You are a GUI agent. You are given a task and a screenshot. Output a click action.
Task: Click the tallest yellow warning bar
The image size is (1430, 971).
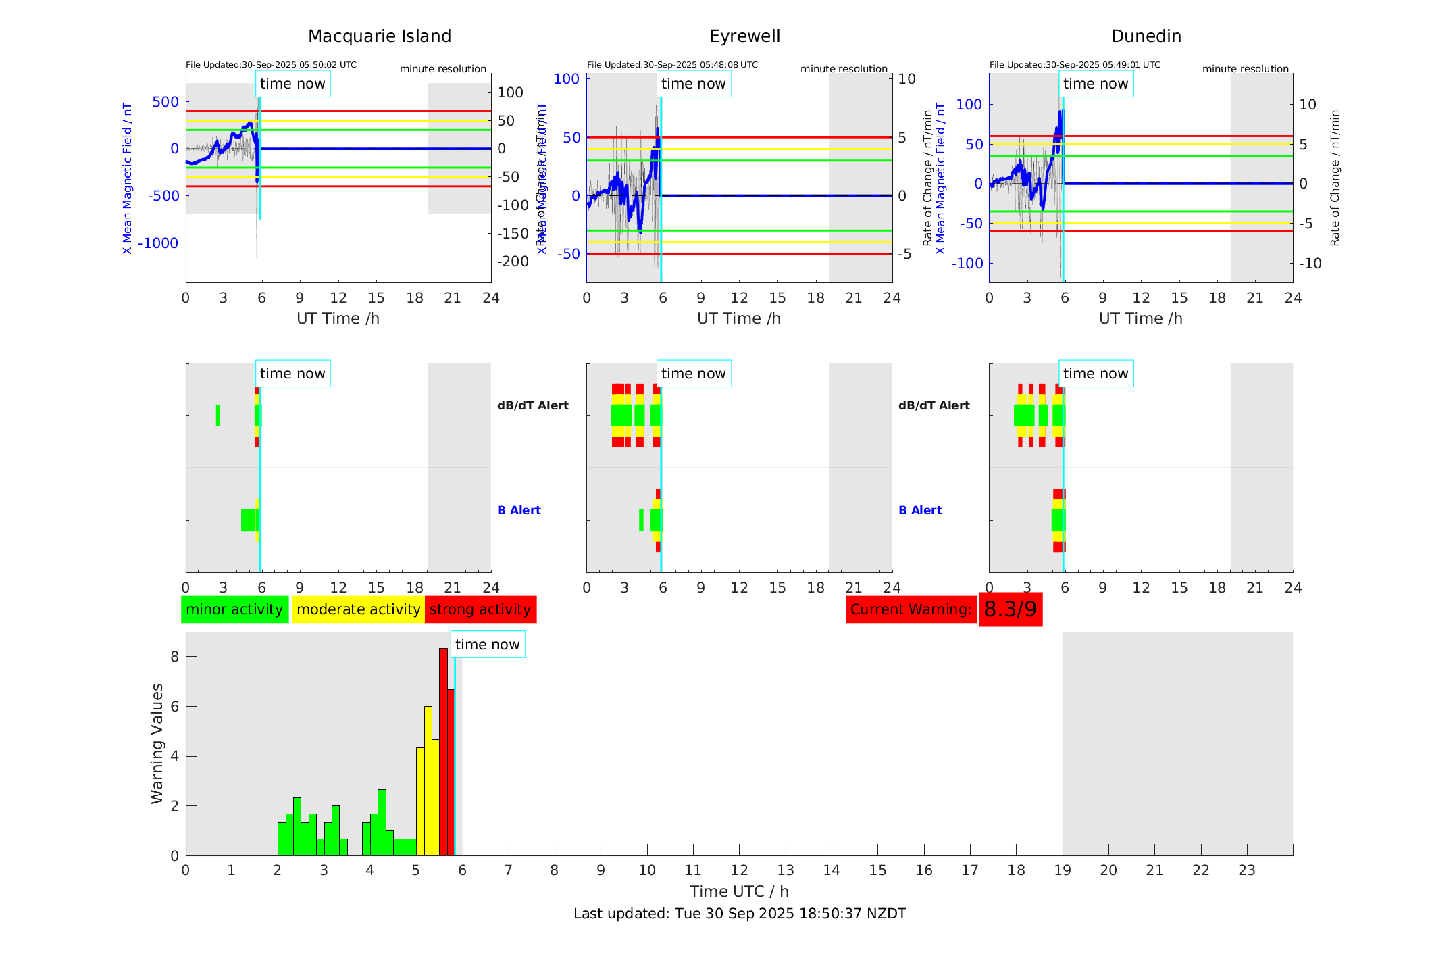pyautogui.click(x=428, y=780)
